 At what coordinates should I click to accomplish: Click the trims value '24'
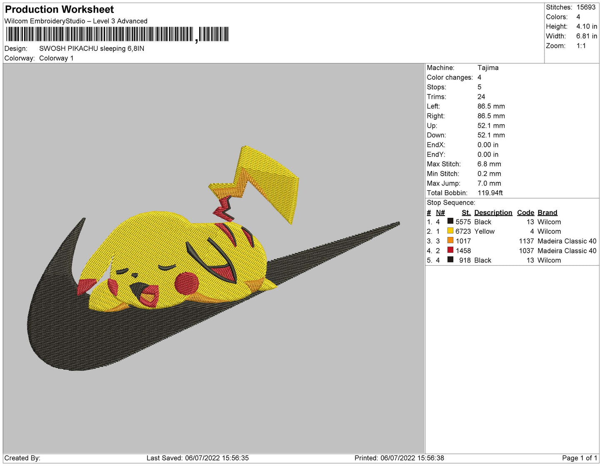click(x=481, y=96)
